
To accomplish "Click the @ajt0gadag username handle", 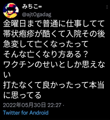I will 37,14.
